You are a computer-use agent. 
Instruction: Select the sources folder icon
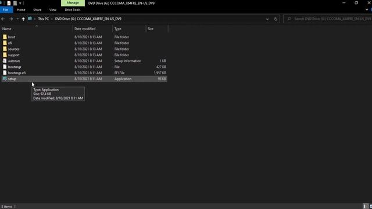point(5,49)
